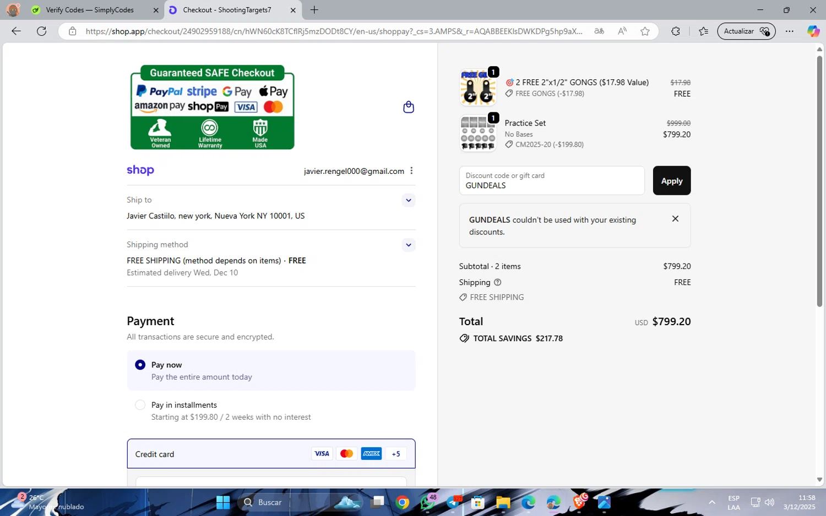Show hidden system tray icons

pos(712,502)
